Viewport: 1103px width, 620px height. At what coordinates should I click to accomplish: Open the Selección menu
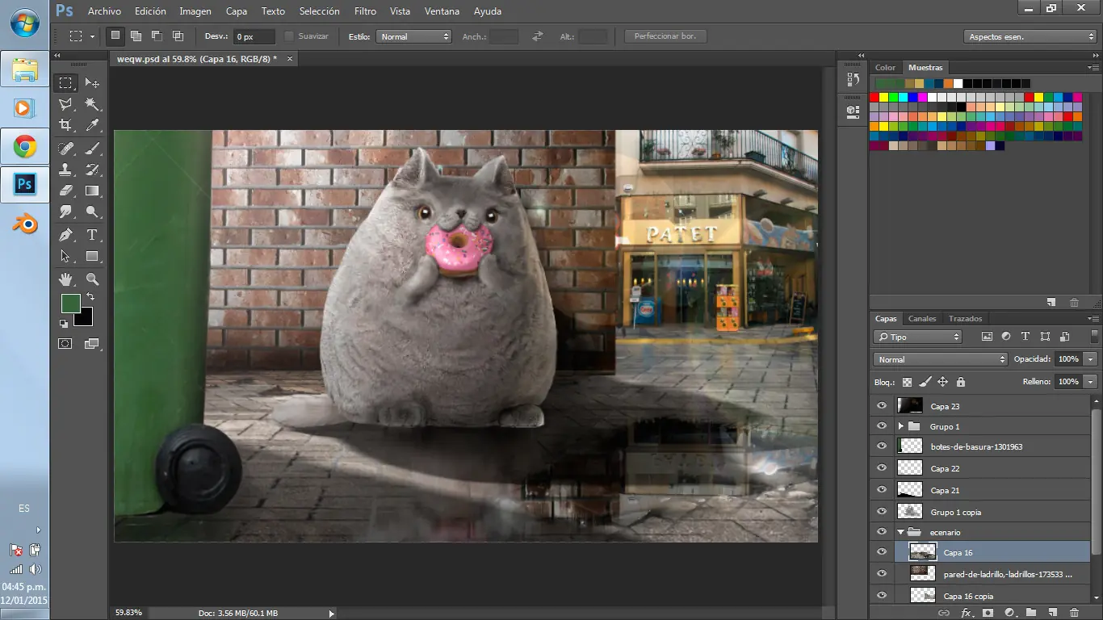point(319,11)
